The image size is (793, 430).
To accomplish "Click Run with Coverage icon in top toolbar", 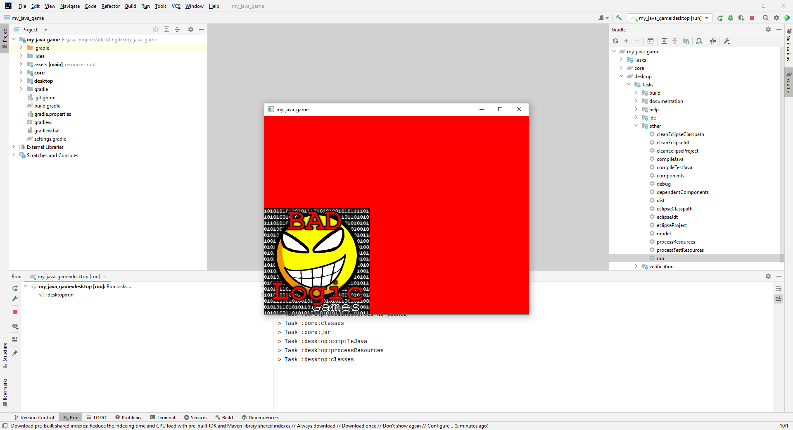I will (x=741, y=18).
